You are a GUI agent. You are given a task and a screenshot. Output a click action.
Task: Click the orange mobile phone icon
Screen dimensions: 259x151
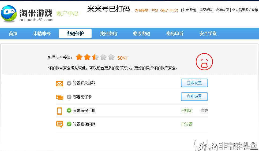59,111
